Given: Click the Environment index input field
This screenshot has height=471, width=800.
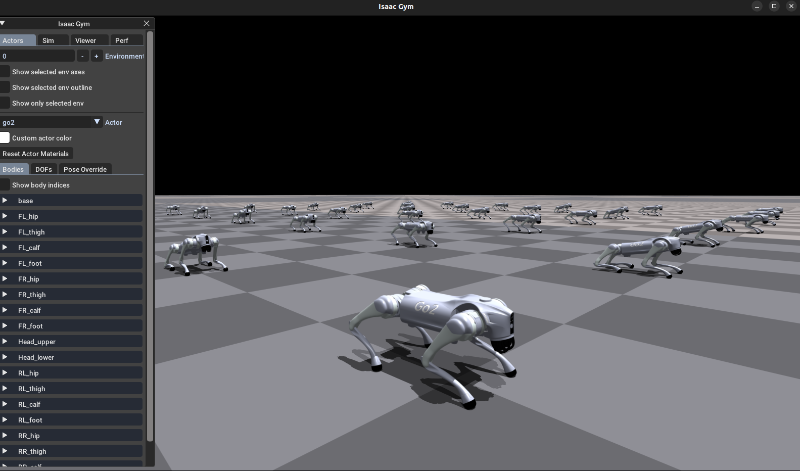Looking at the screenshot, I should (37, 56).
